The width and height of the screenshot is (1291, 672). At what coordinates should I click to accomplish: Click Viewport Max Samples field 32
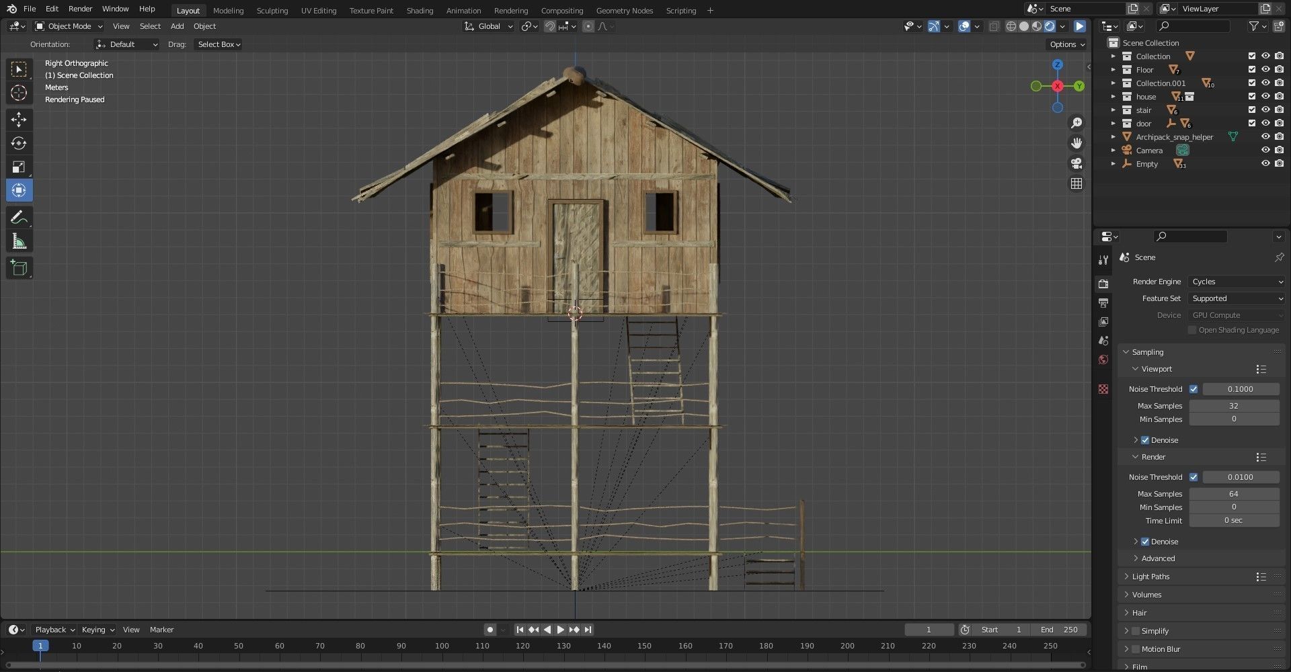point(1234,406)
